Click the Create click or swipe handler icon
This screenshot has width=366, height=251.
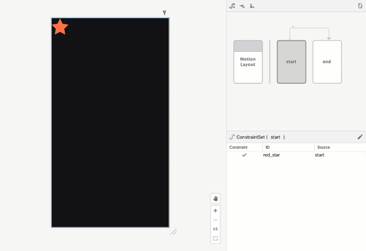point(252,6)
